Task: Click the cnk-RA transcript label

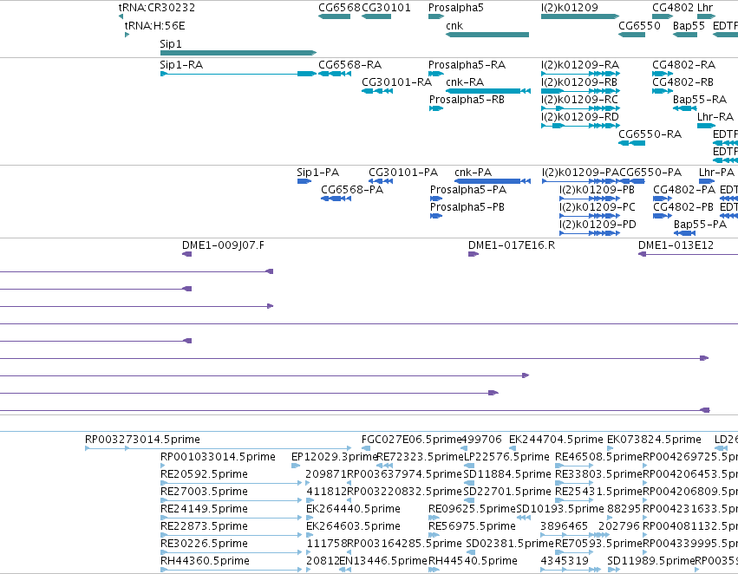Action: click(x=465, y=82)
